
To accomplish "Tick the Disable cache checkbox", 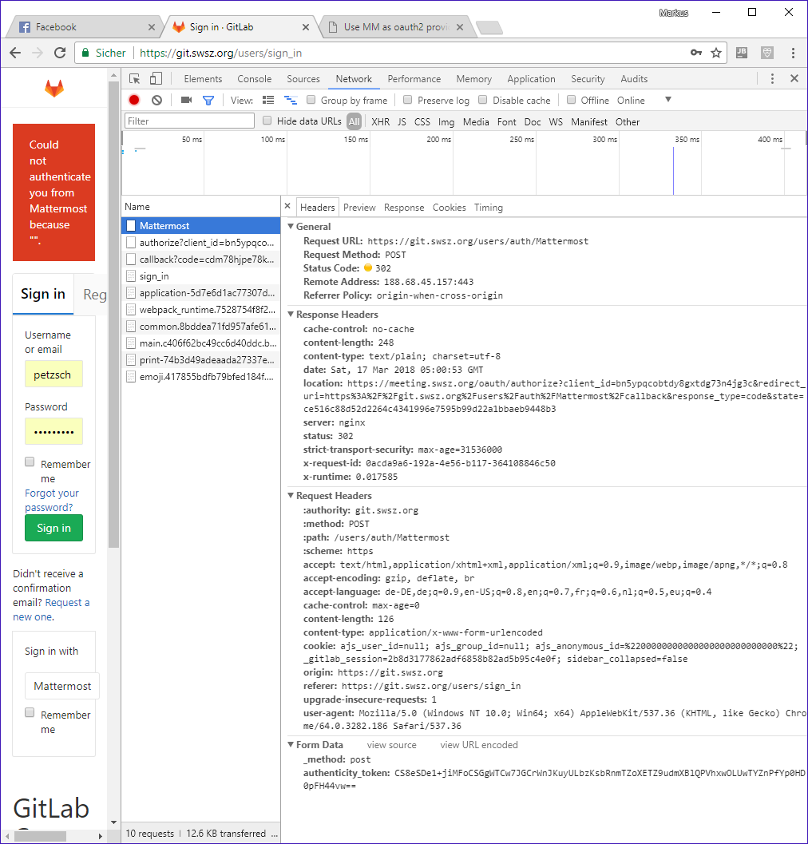I will point(483,100).
